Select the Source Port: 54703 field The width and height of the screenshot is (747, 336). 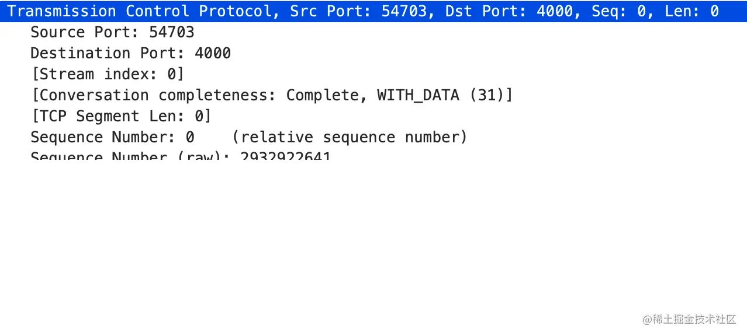coord(112,32)
